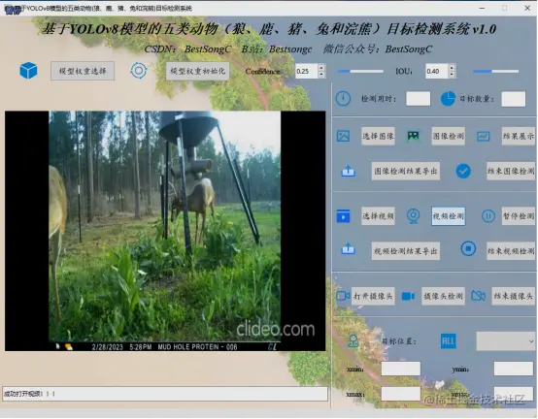Click the 打开摄像头 button

tap(373, 296)
